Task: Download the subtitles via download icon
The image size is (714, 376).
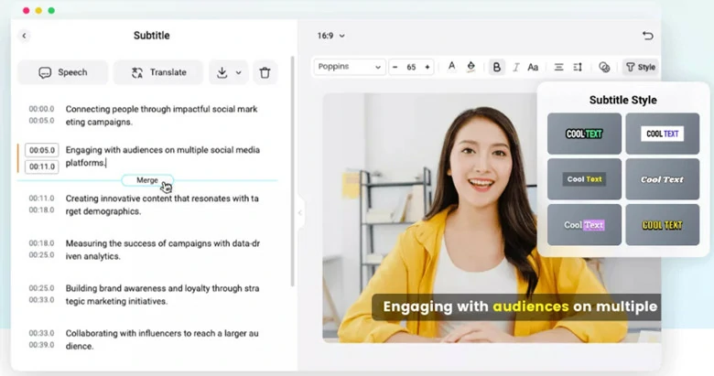Action: coord(222,72)
